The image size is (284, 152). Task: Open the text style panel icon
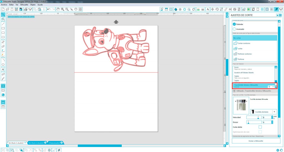point(207,9)
